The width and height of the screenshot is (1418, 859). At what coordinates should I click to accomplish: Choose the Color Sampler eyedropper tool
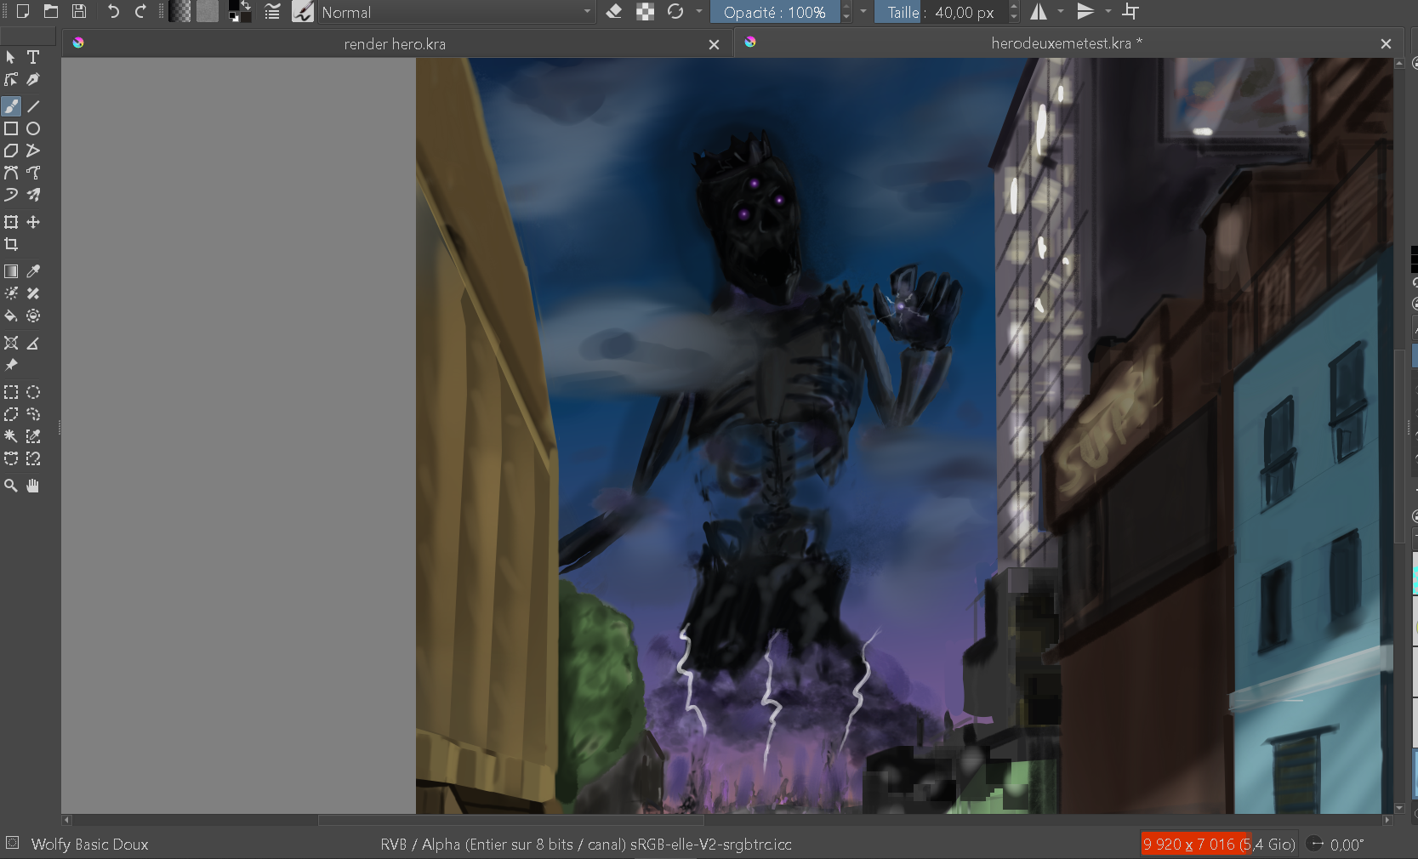pos(33,271)
